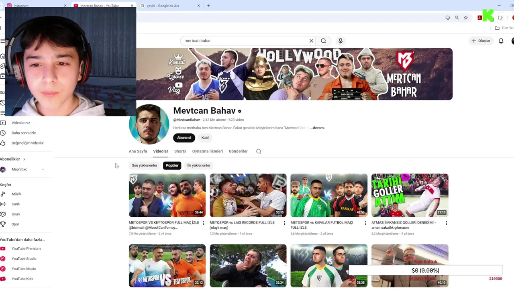Open YouTube Kids from sidebar
This screenshot has width=514, height=289.
[x=22, y=279]
